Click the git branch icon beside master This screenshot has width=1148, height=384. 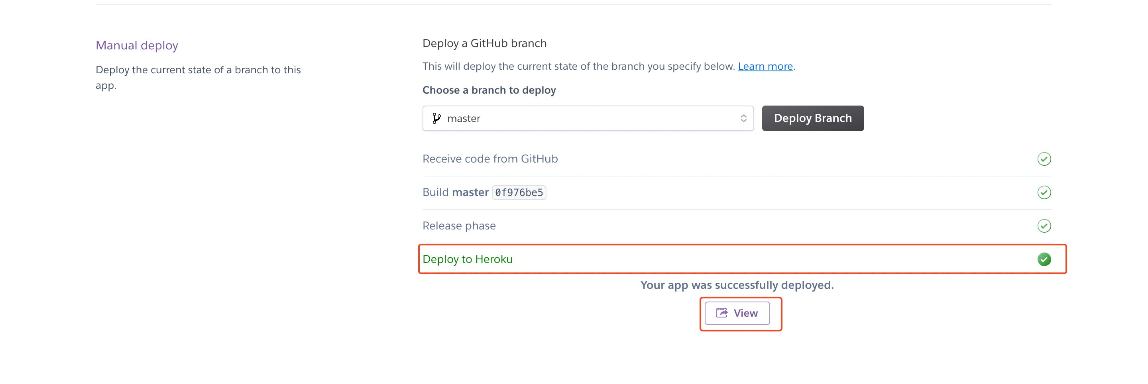436,118
